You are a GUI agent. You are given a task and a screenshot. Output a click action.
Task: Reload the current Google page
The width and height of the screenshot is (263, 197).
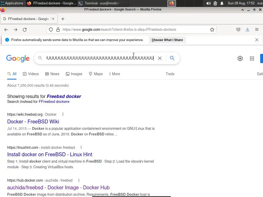pos(25,30)
